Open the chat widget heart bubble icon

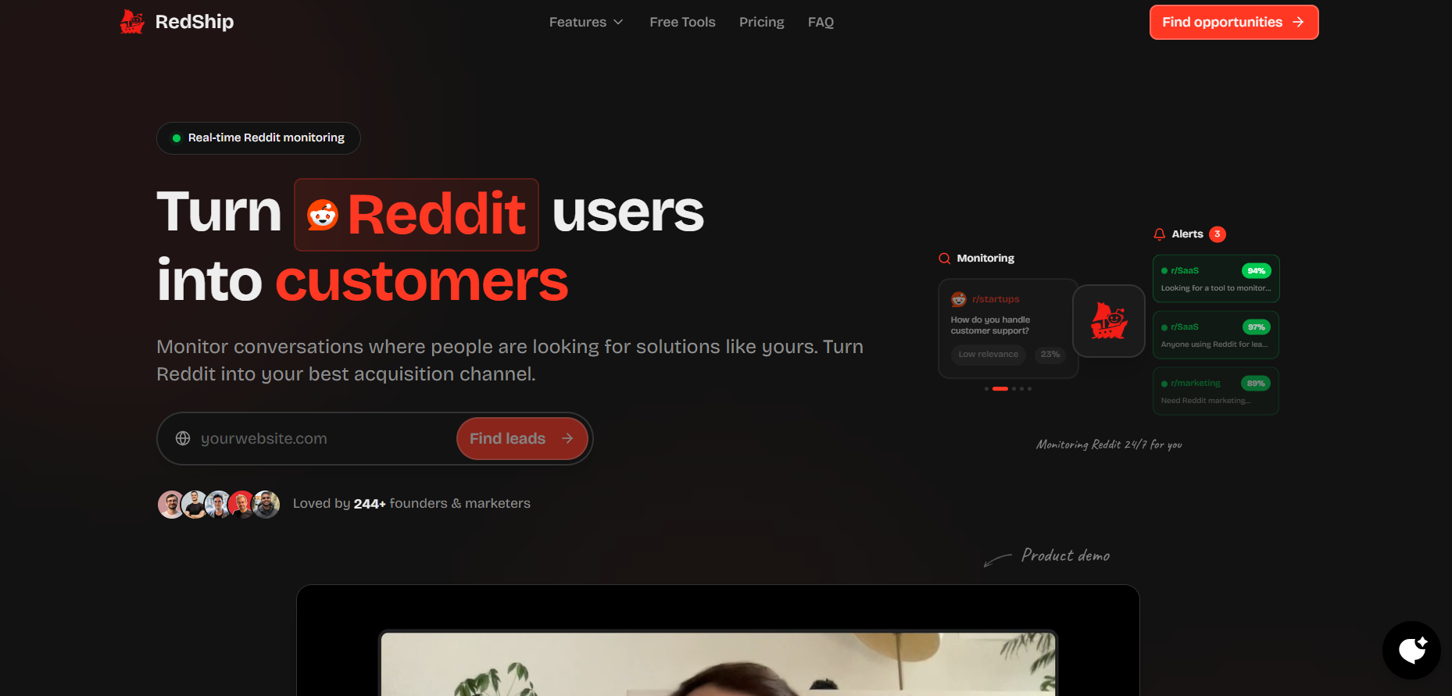pyautogui.click(x=1411, y=650)
